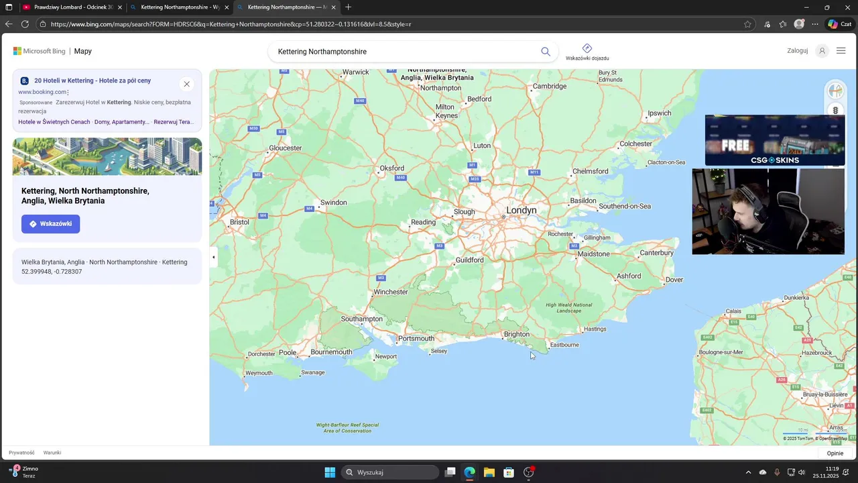The image size is (858, 483).
Task: Click the Microsoft Bing logo
Action: click(40, 51)
